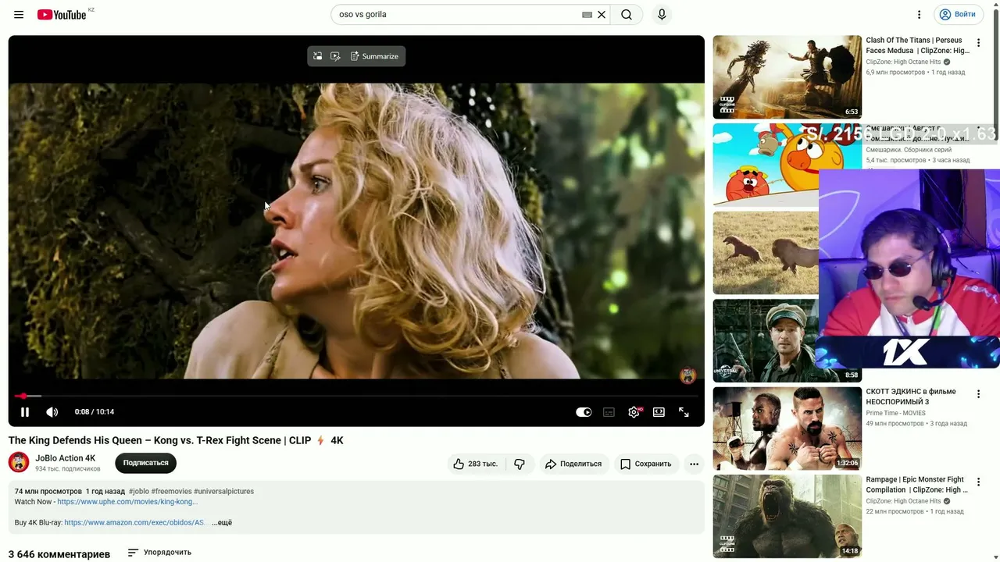Start voice search with the microphone
This screenshot has height=562, width=1000.
[x=662, y=15]
